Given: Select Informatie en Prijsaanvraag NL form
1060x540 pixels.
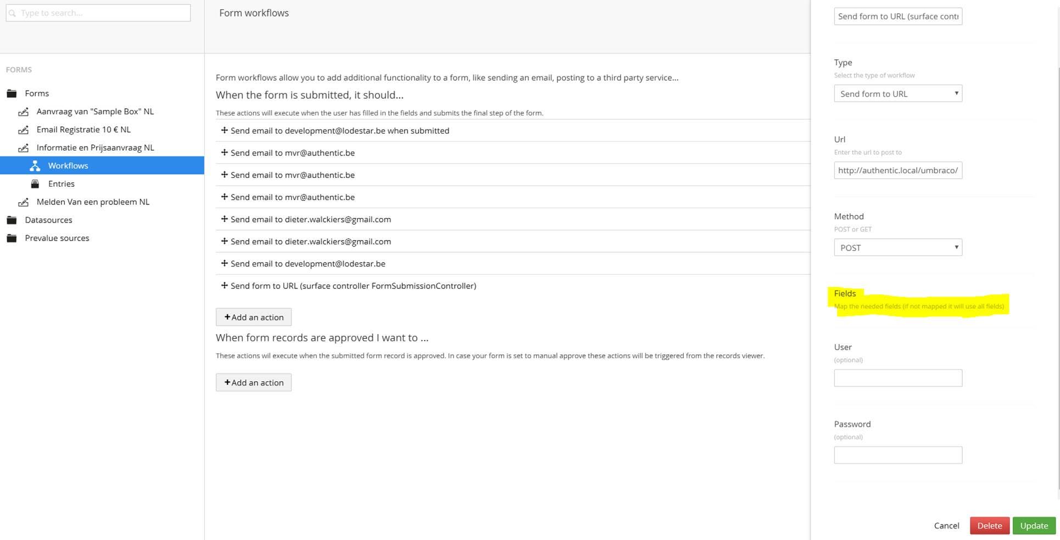Looking at the screenshot, I should 95,148.
